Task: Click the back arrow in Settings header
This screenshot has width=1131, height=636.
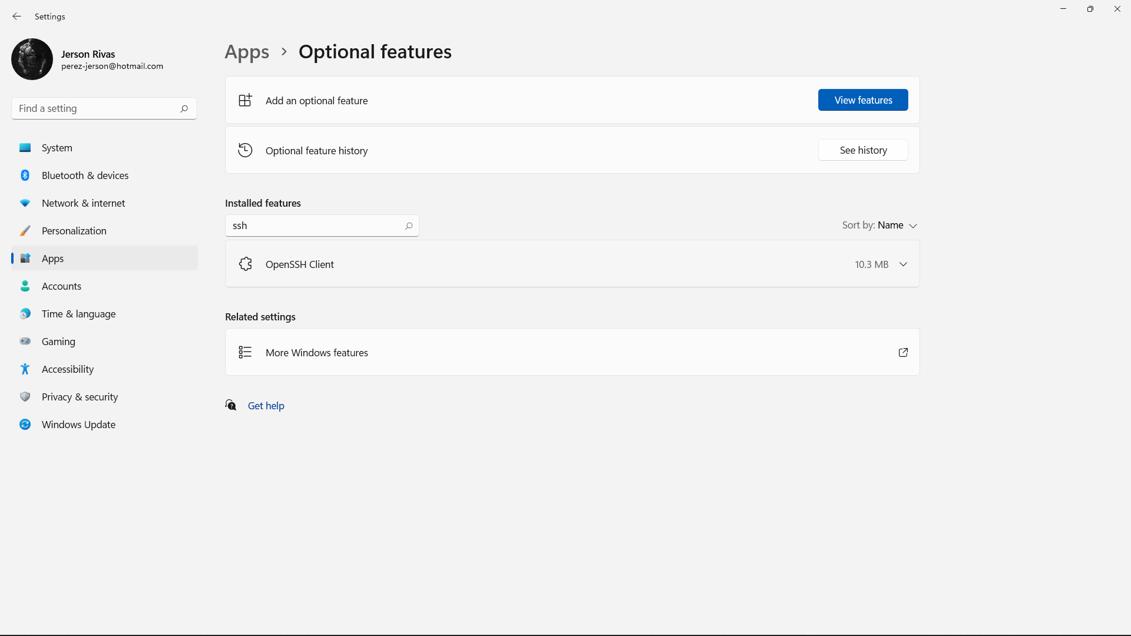Action: point(16,16)
